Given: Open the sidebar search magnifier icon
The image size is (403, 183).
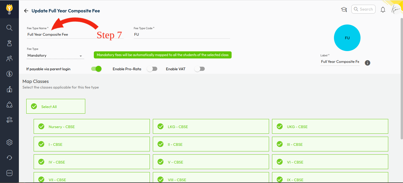Looking at the screenshot, I should [x=9, y=28].
